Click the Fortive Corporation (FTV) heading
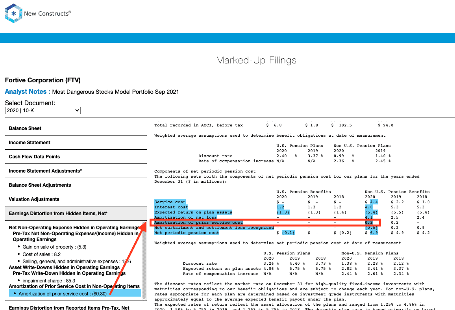This screenshot has width=455, height=310. [x=43, y=80]
